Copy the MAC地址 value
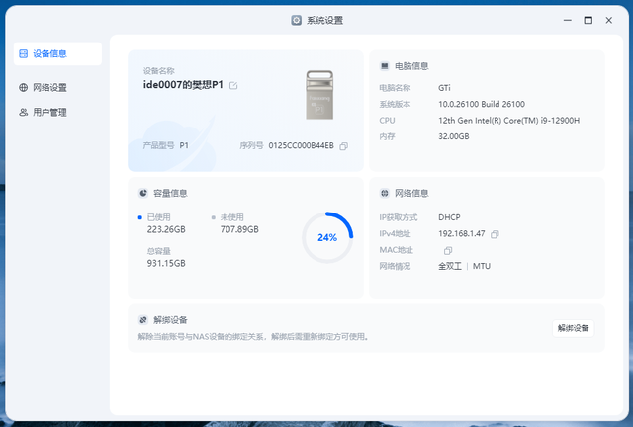The height and width of the screenshot is (427, 633). (x=448, y=251)
